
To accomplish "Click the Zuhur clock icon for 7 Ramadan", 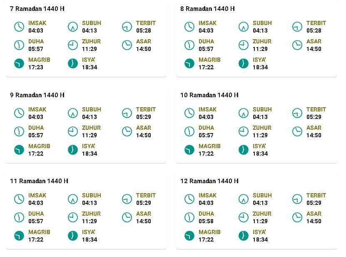I will tap(73, 45).
